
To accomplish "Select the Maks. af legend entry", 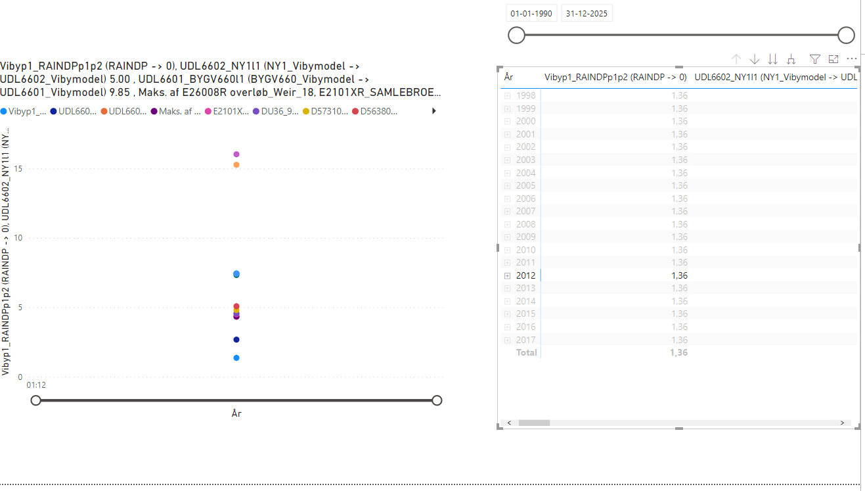I will coord(175,112).
